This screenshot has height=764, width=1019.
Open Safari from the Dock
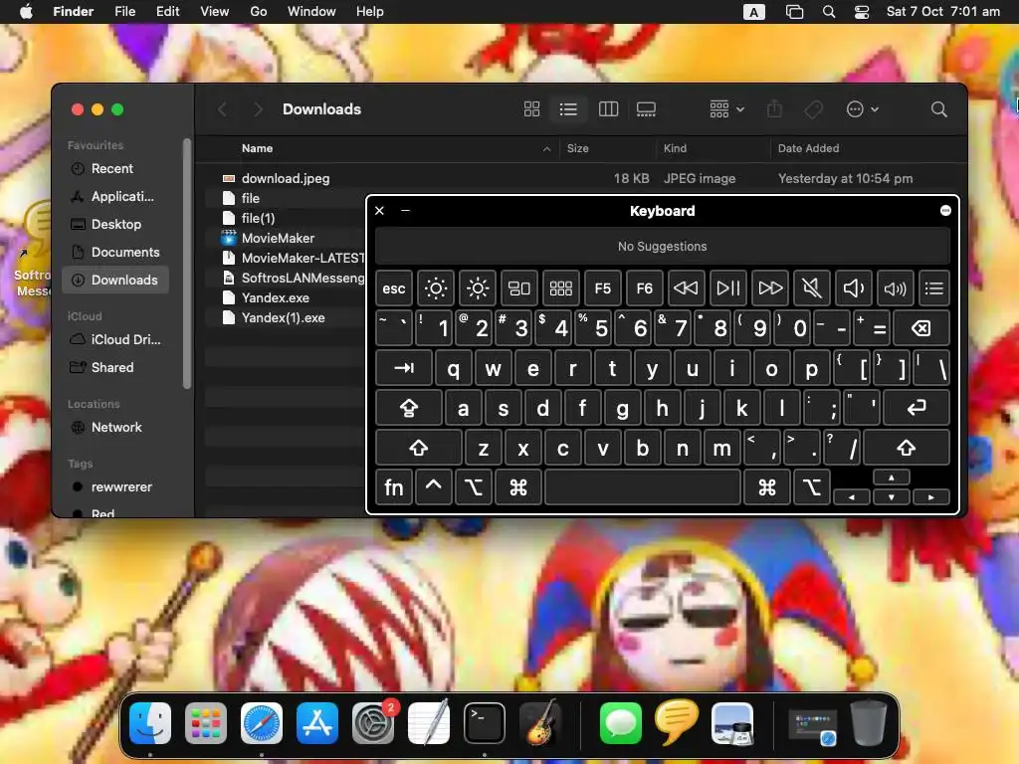click(x=262, y=723)
